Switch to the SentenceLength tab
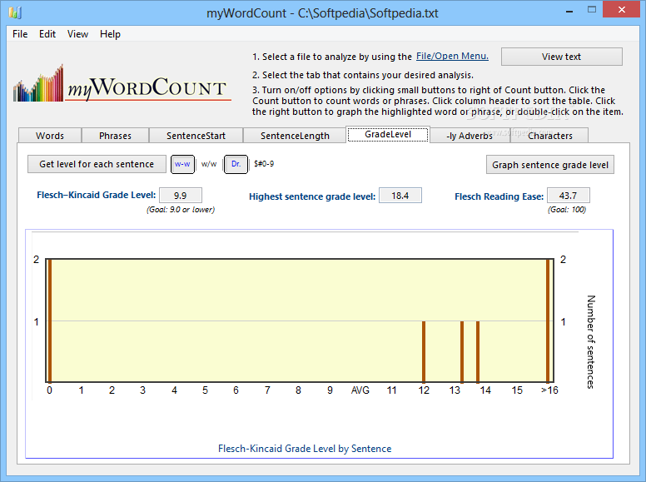The height and width of the screenshot is (482, 646). [295, 136]
